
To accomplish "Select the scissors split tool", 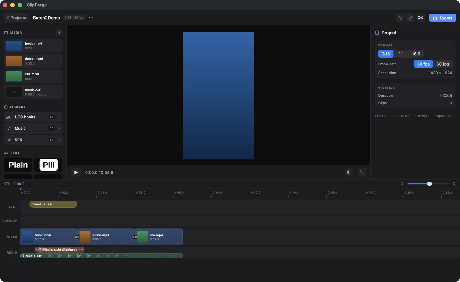I will click(421, 18).
